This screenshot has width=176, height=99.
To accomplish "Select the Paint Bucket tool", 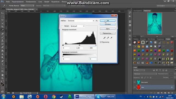I will point(2,51).
